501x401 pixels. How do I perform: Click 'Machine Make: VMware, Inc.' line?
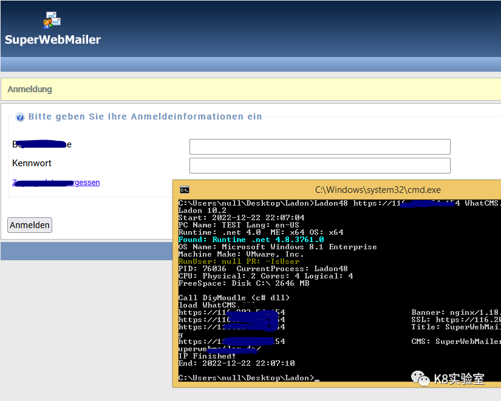pos(241,254)
